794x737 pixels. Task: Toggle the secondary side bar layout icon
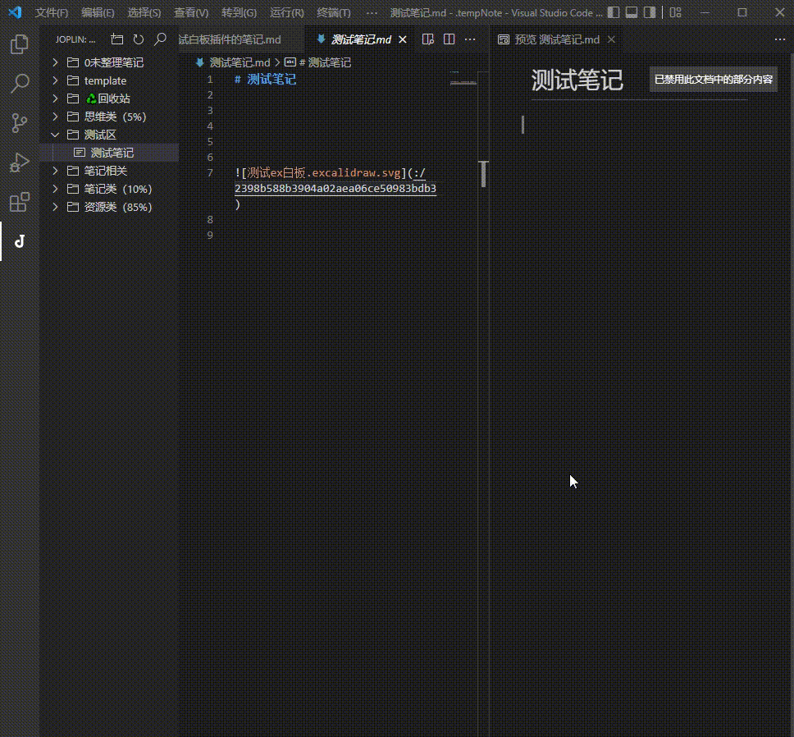(650, 12)
